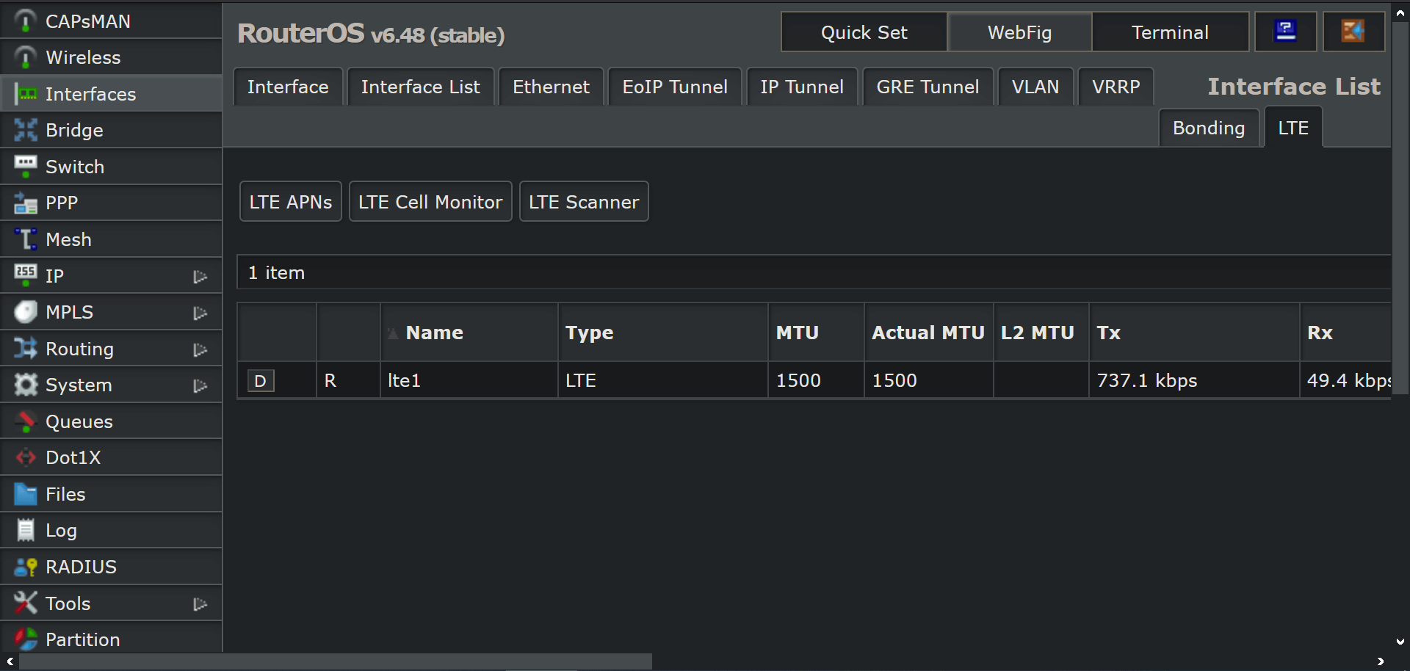Open the EoIP Tunnel tab
The image size is (1410, 671).
click(675, 87)
